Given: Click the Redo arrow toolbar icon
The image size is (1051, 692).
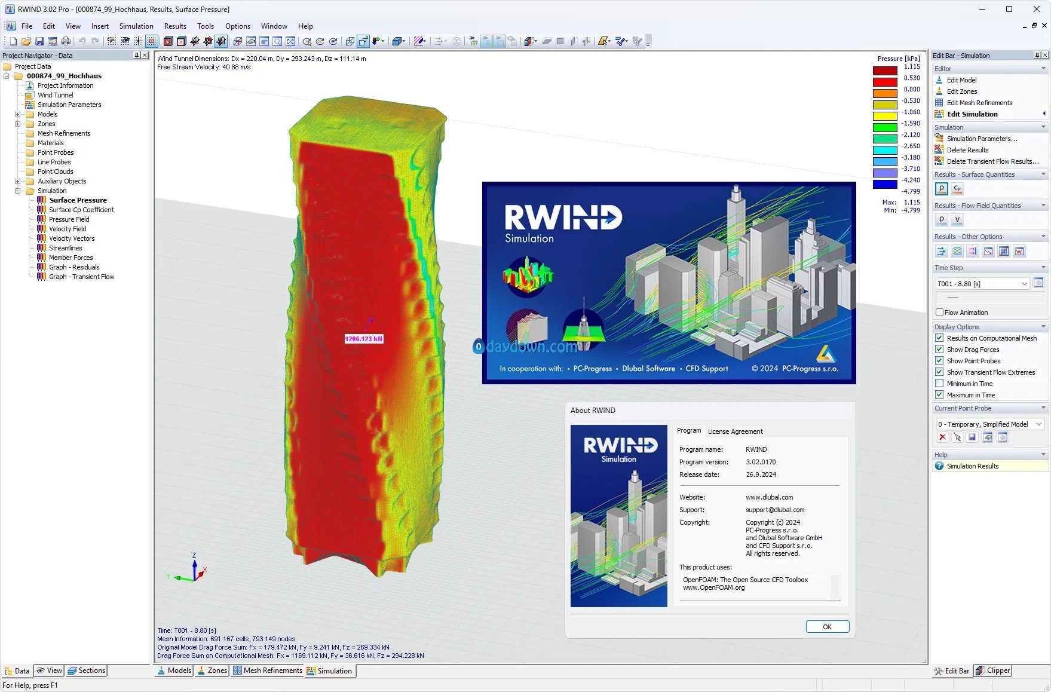Looking at the screenshot, I should (x=95, y=41).
